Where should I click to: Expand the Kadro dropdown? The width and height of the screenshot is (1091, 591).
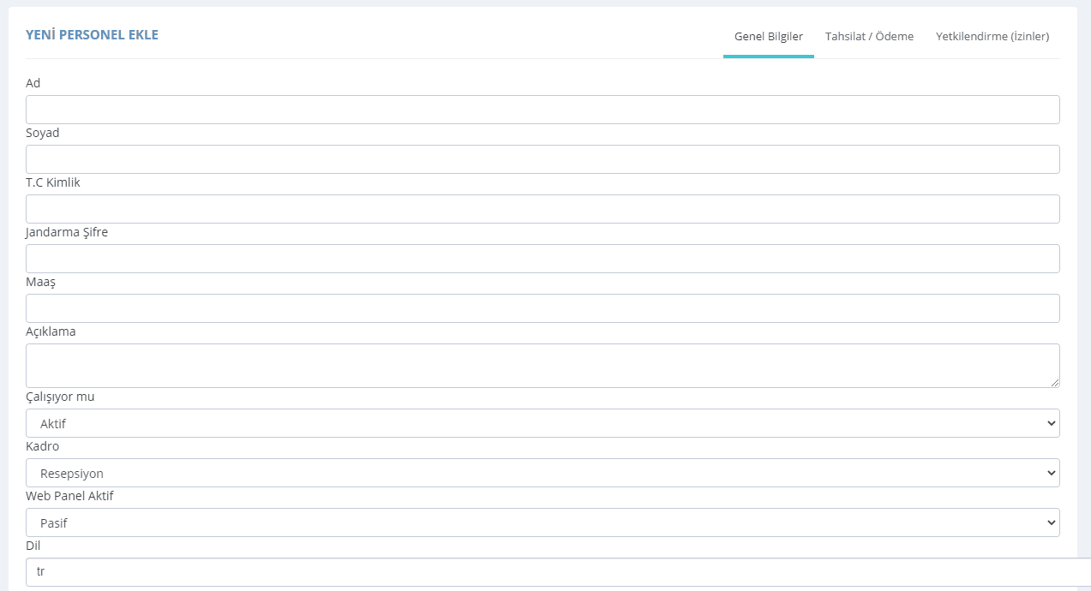pos(543,473)
